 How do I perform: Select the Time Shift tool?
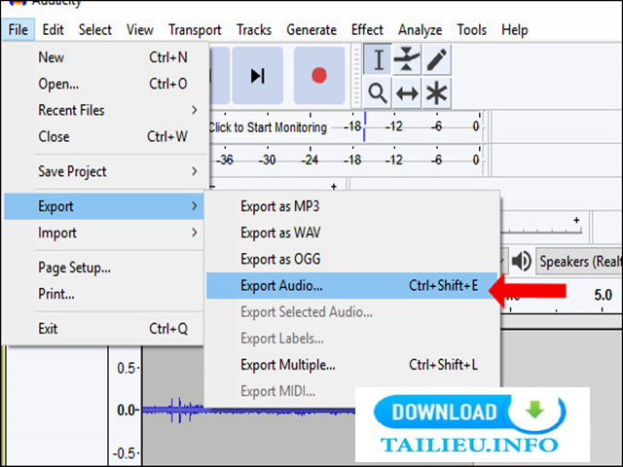[407, 93]
